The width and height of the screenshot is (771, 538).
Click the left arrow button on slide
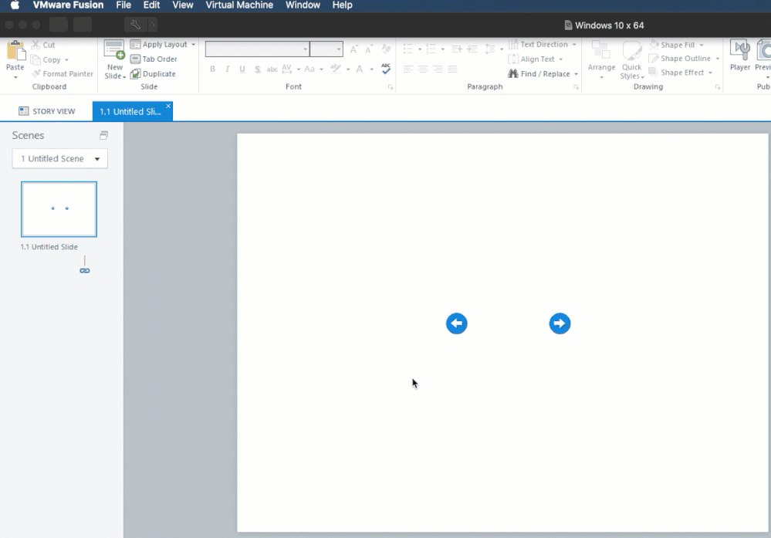tap(457, 323)
